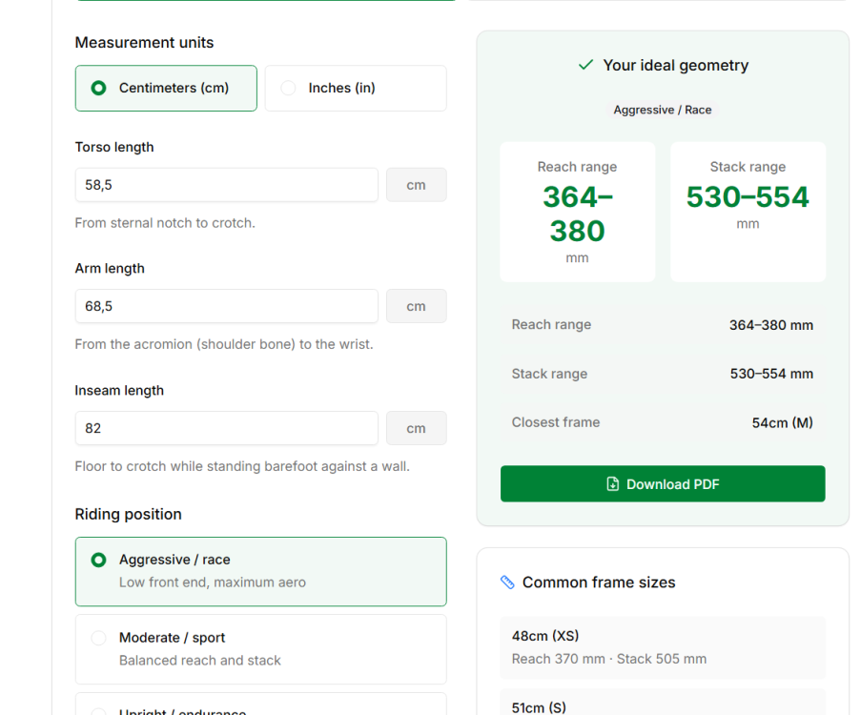The height and width of the screenshot is (715, 861).
Task: Click the green checkmark icon beside Your ideal geometry
Action: [585, 65]
